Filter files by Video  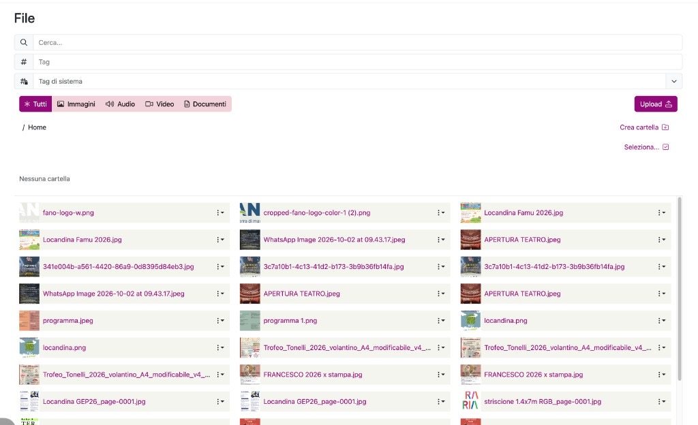(160, 104)
